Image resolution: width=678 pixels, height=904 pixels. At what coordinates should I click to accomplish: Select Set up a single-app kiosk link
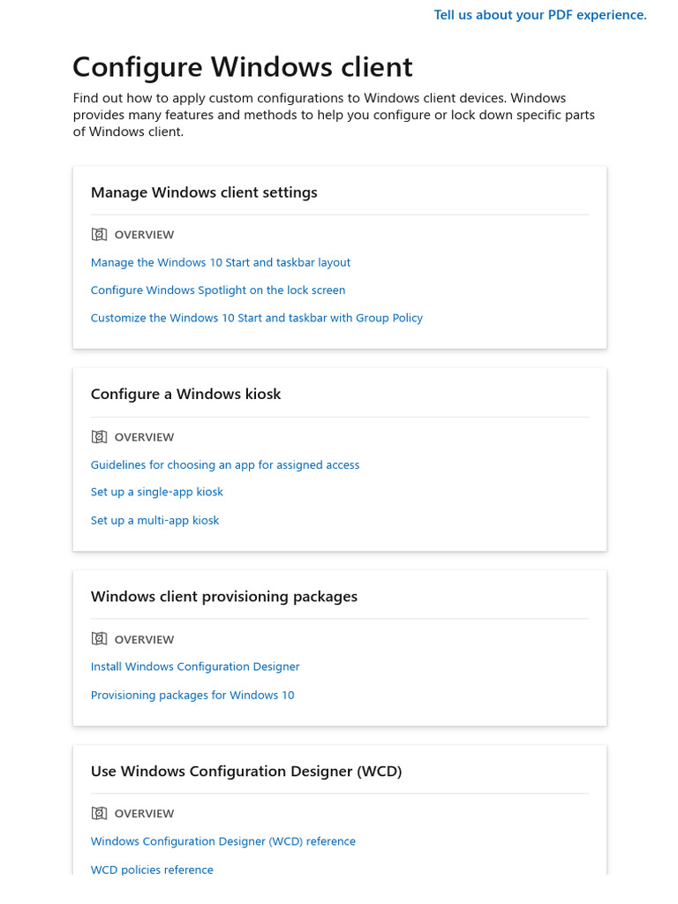pyautogui.click(x=157, y=492)
